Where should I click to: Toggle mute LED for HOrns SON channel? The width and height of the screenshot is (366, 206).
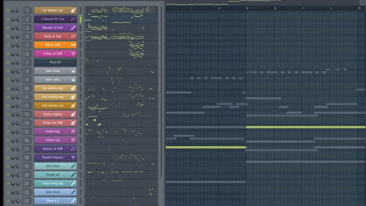[8, 45]
